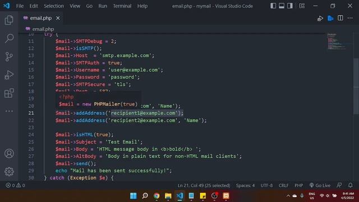This screenshot has height=202, width=359.
Task: Open the File menu
Action: point(20,6)
